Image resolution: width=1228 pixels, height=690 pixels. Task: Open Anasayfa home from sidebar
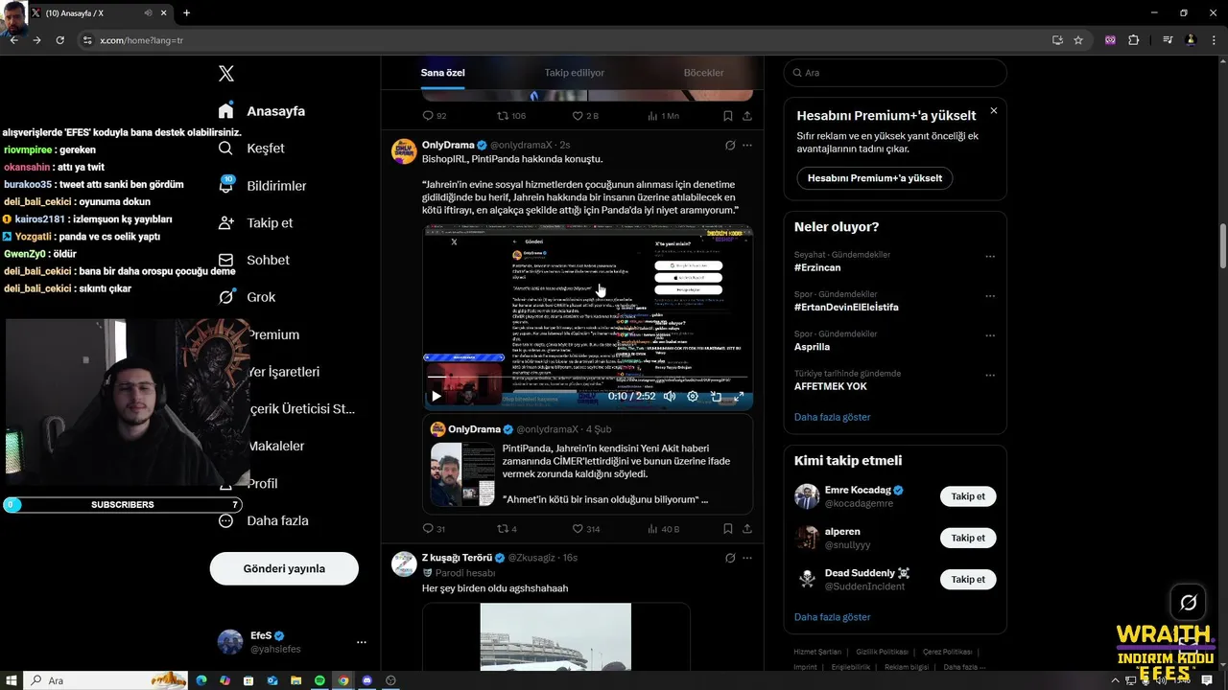[262, 111]
